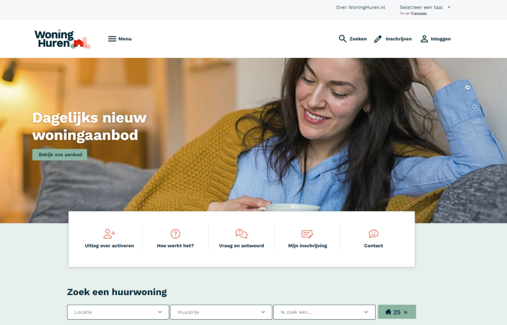This screenshot has height=325, width=507.
Task: Open the hamburger Menu icon
Action: (x=112, y=39)
